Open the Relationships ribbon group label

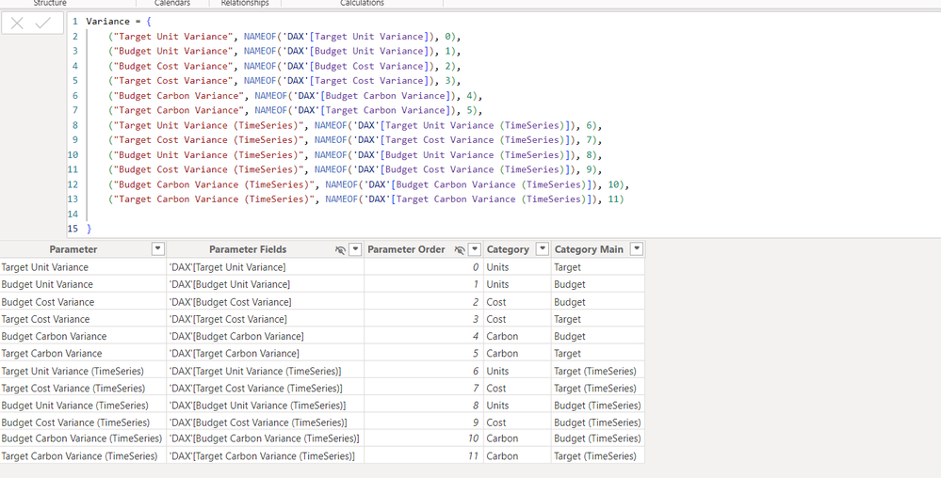pos(245,3)
